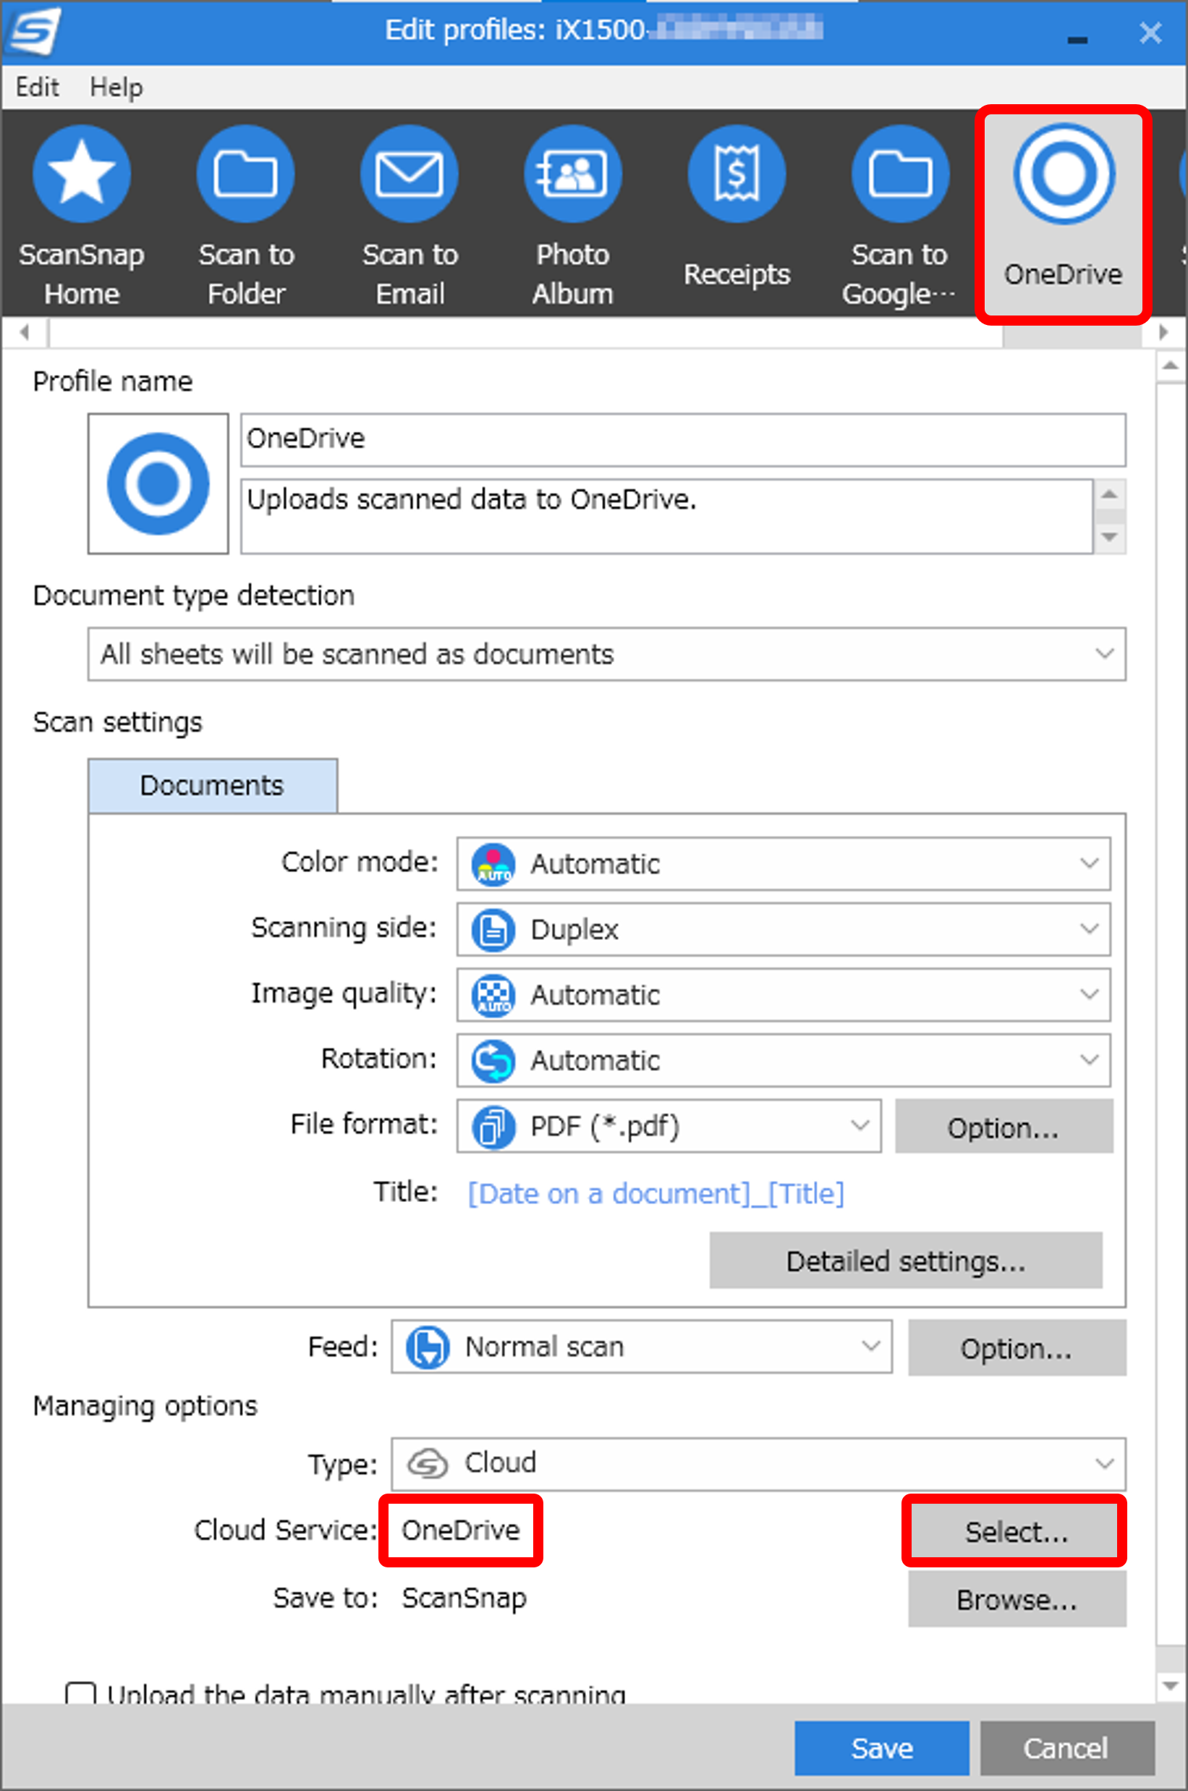The image size is (1188, 1791).
Task: Browse for the Save to folder
Action: 1017,1599
